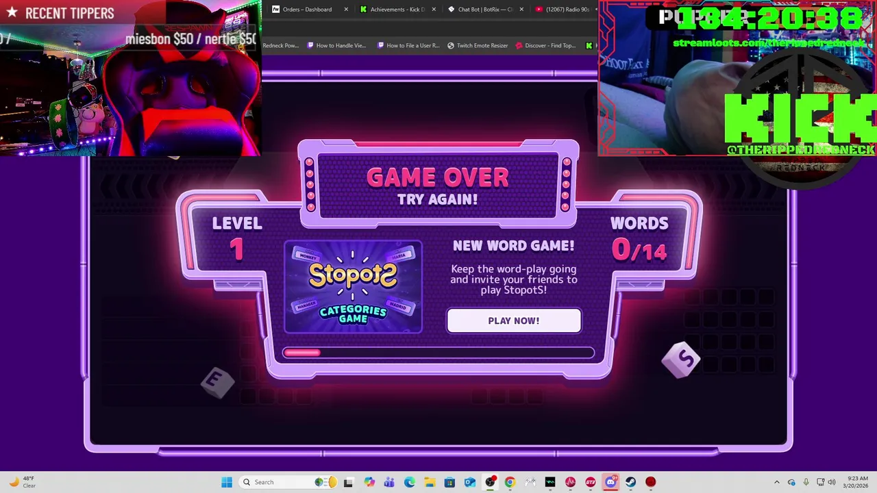Image resolution: width=877 pixels, height=493 pixels.
Task: Open the Twitch Emote Resizer bookmark
Action: [478, 46]
